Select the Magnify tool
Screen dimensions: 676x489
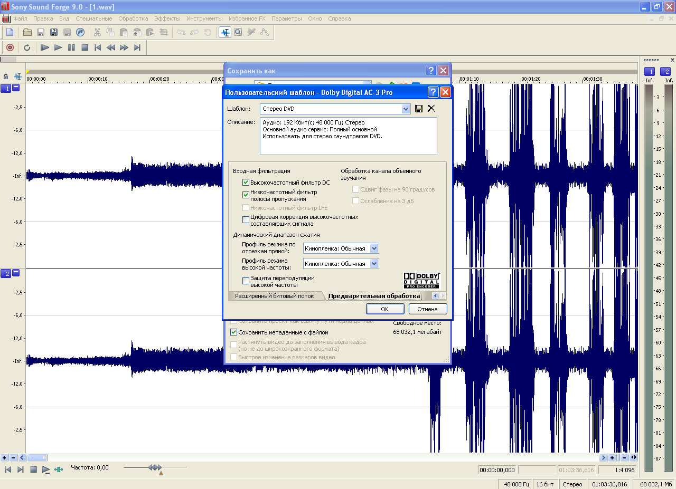[238, 32]
